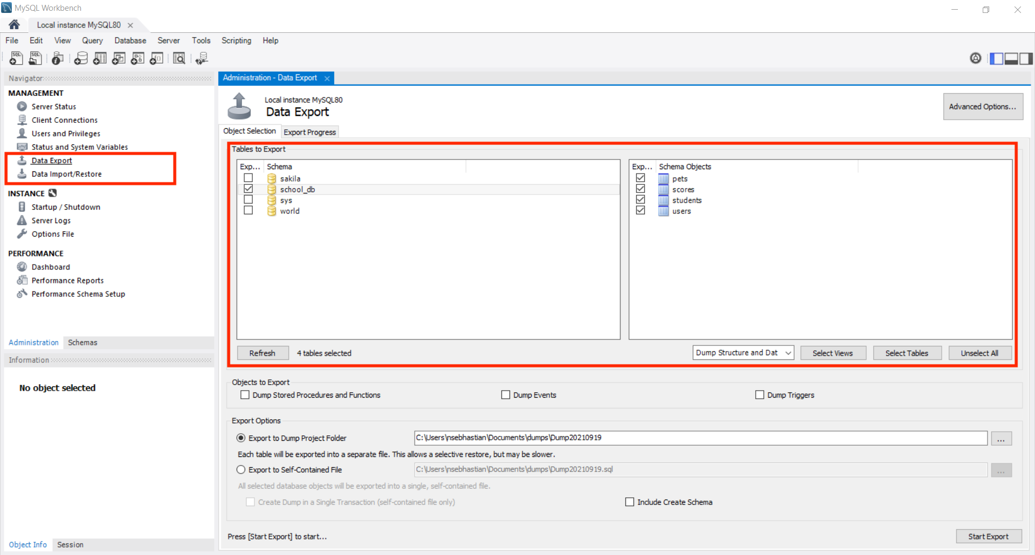Reconnect to DBMS toolbar icon
Screen dimensions: 1035x555
coord(202,58)
